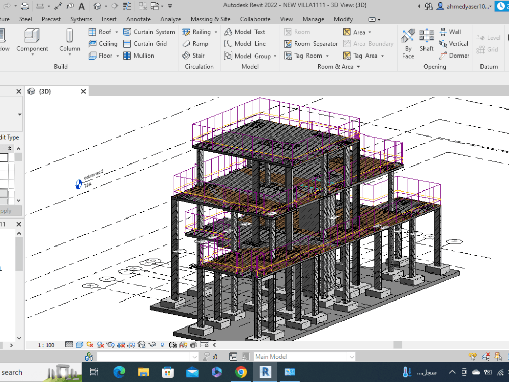The width and height of the screenshot is (509, 382).
Task: Expand the Model Group dropdown arrow
Action: pyautogui.click(x=275, y=56)
